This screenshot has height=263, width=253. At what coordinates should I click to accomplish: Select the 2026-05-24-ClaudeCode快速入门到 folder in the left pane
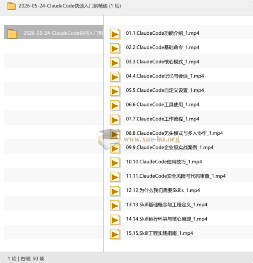tap(54, 32)
